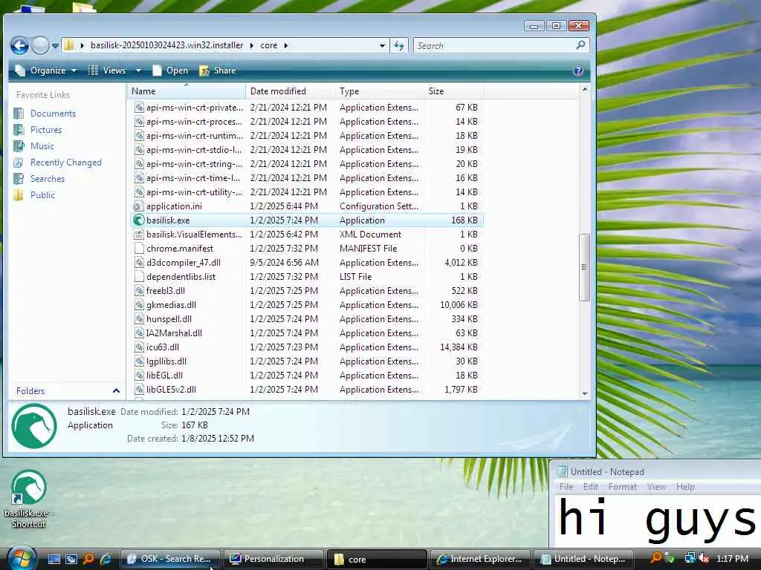Open the address bar history dropdown
Image resolution: width=761 pixels, height=570 pixels.
(383, 45)
